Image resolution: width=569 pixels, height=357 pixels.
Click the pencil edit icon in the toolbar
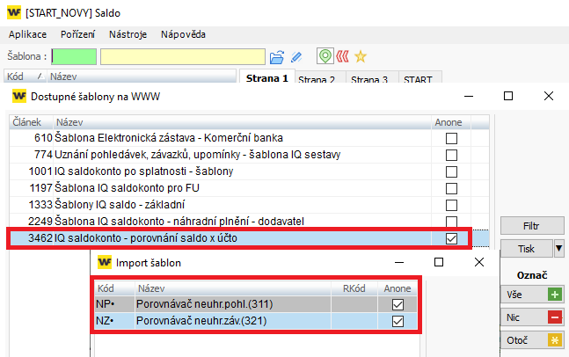[296, 56]
